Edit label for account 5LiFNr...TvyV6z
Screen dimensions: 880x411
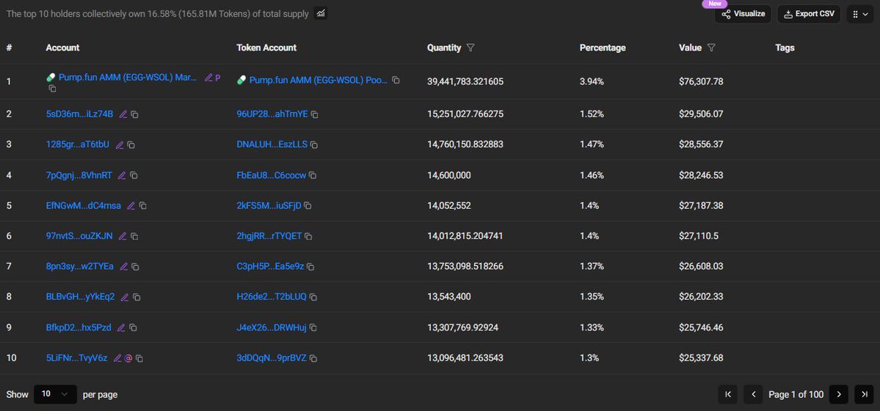pyautogui.click(x=117, y=358)
